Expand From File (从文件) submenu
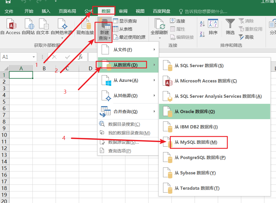The width and height of the screenshot is (276, 203). click(128, 50)
